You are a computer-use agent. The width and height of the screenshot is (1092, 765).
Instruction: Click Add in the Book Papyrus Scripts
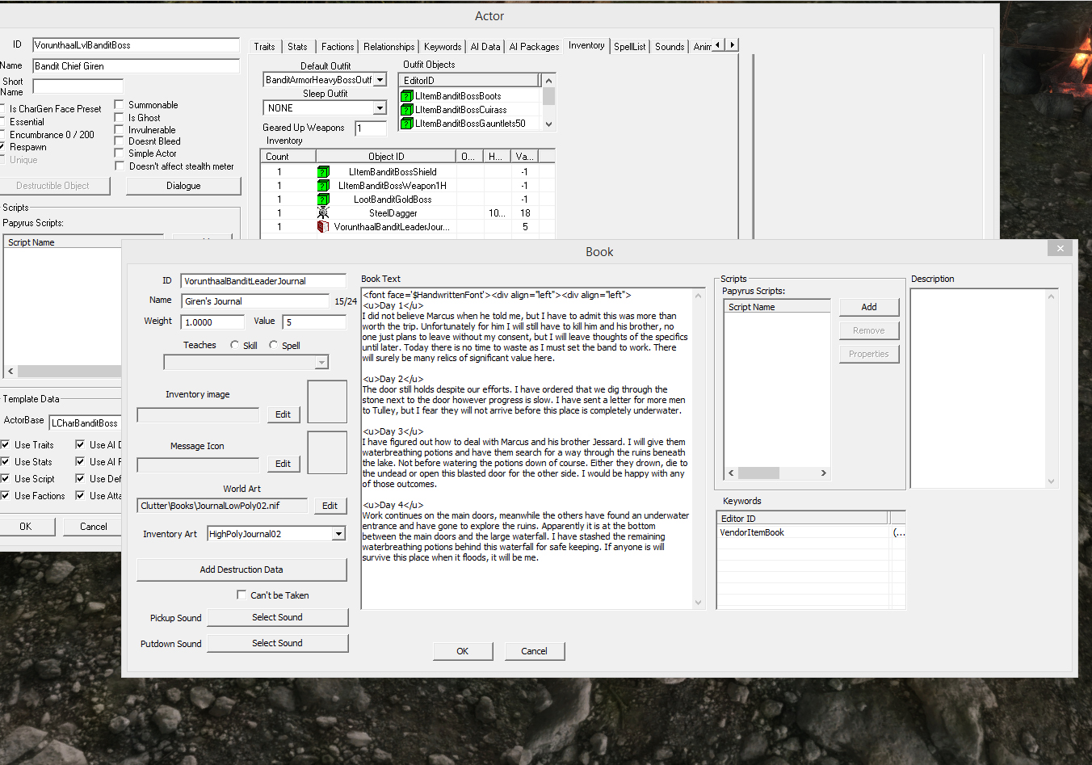click(869, 307)
